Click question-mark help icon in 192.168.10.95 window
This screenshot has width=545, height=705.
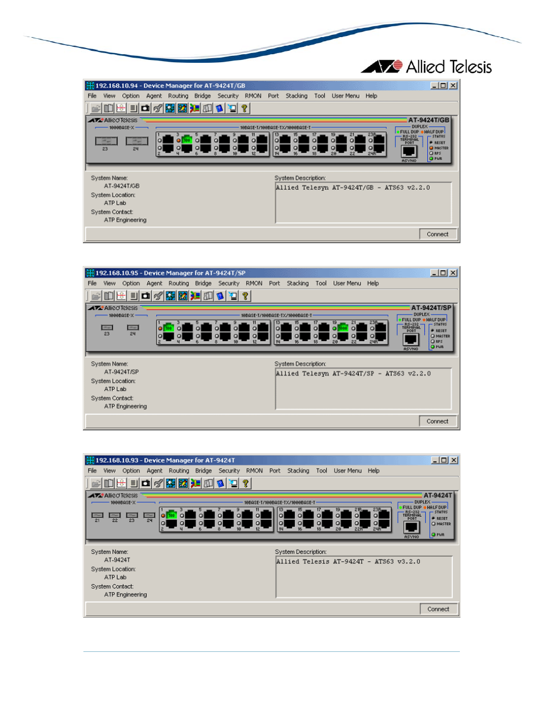coord(245,296)
